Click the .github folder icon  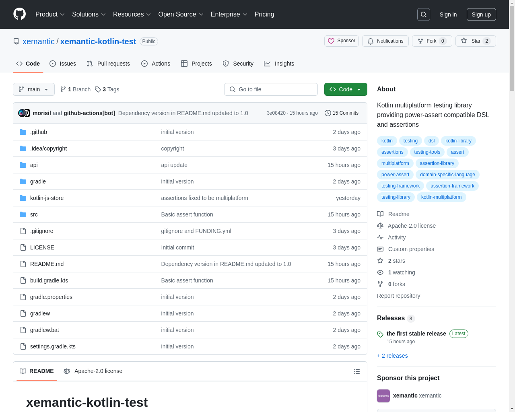click(23, 132)
